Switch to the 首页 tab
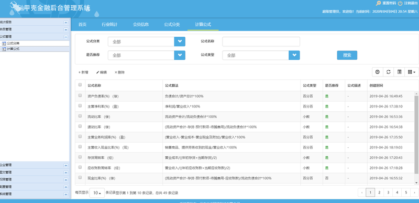Image resolution: width=419 pixels, height=203 pixels. (82, 25)
